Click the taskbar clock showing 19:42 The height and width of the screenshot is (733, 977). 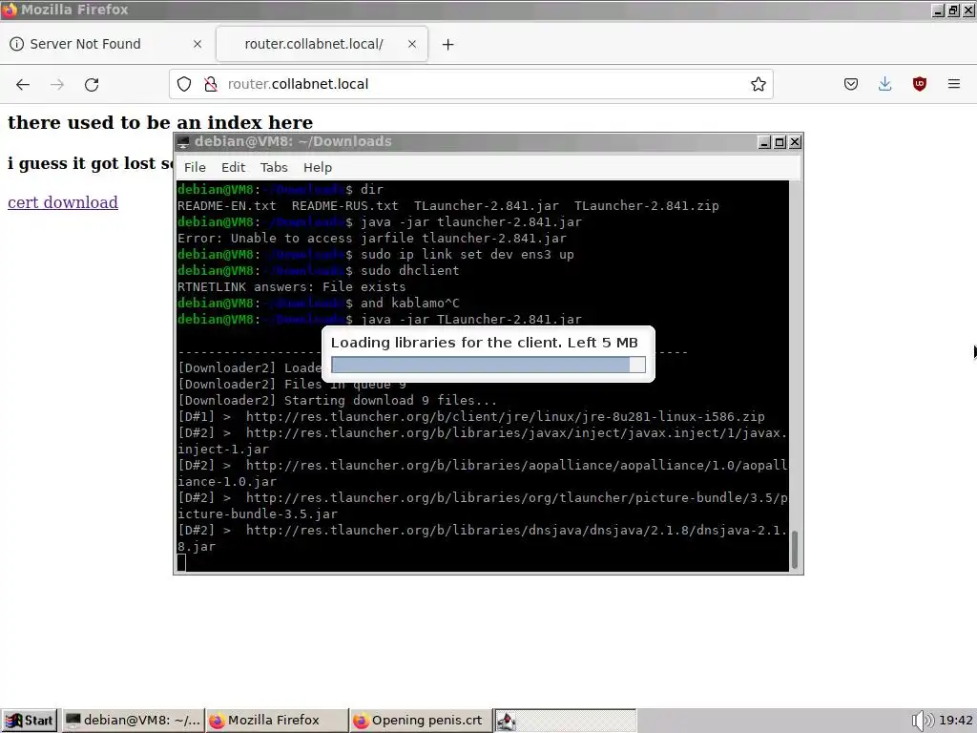[x=956, y=721]
